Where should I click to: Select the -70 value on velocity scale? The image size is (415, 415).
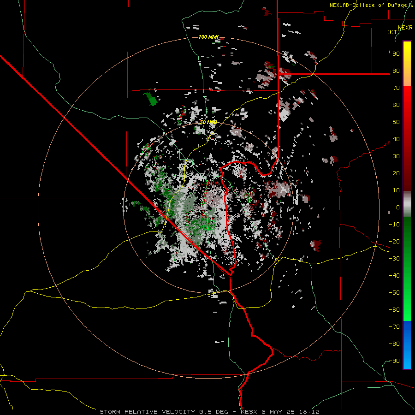[394, 327]
